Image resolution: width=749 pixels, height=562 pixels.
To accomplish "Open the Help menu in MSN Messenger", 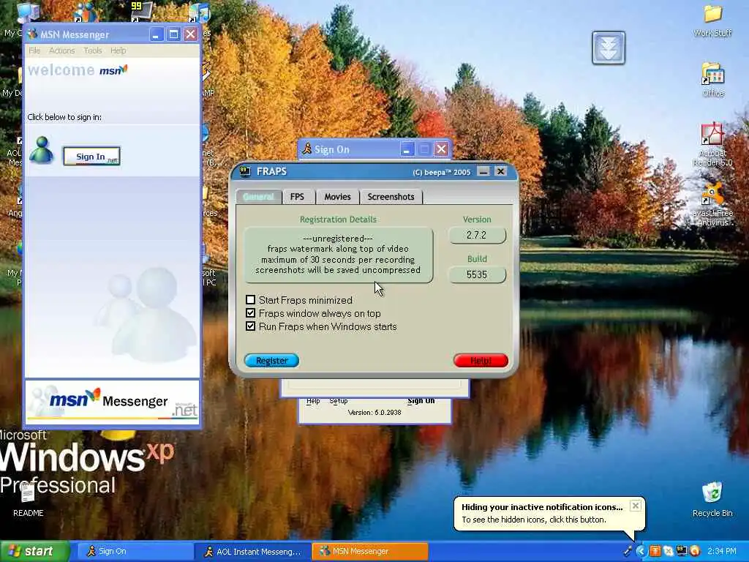I will (118, 50).
